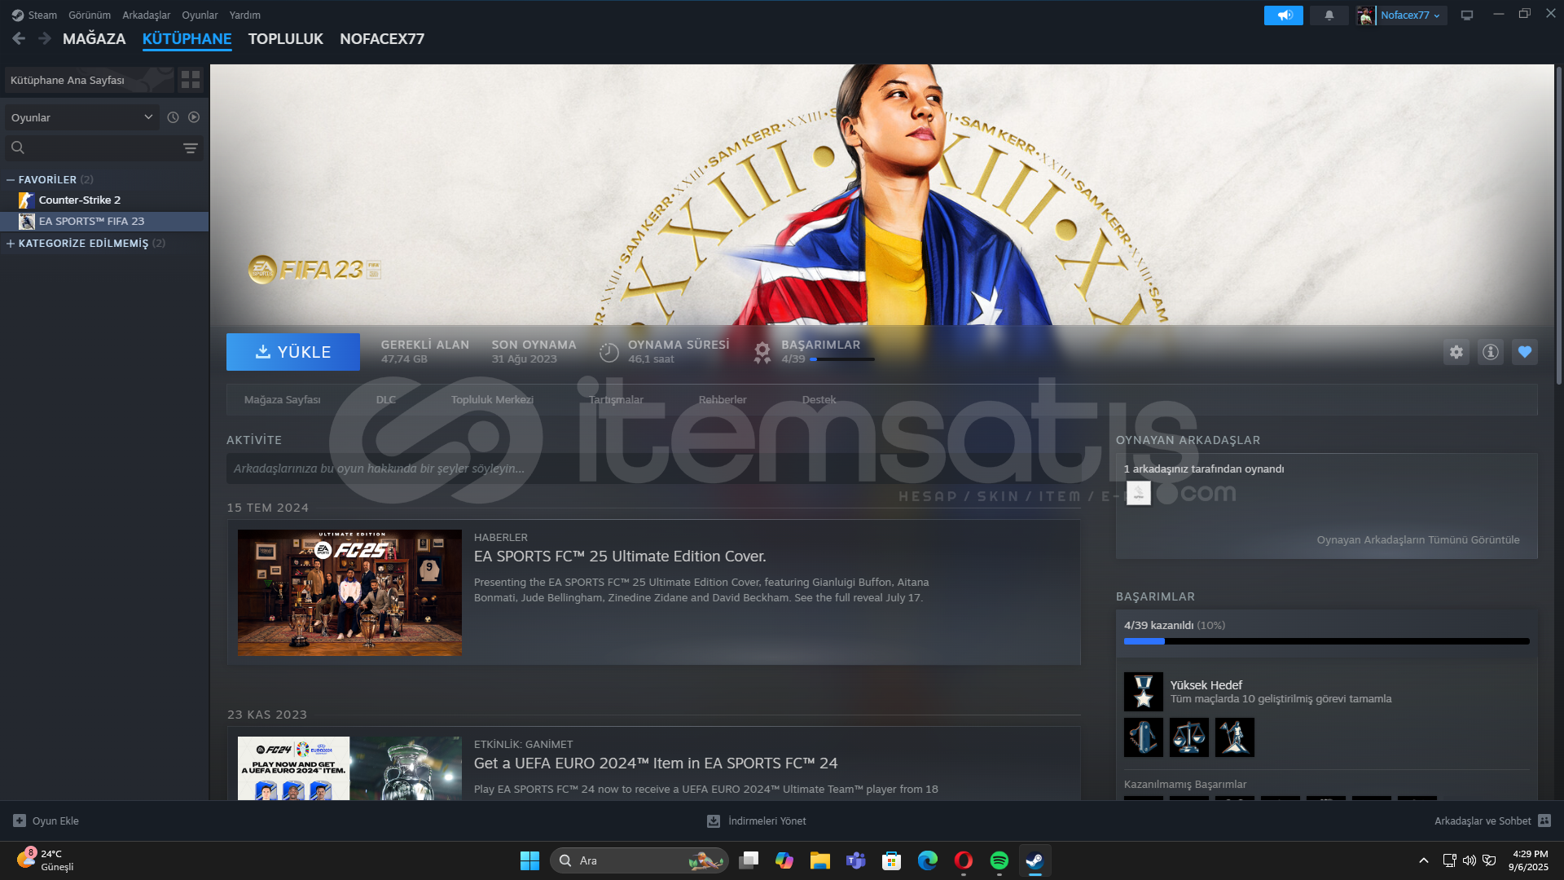Click the YÜKLE install button
Viewport: 1564px width, 880px height.
click(x=293, y=352)
